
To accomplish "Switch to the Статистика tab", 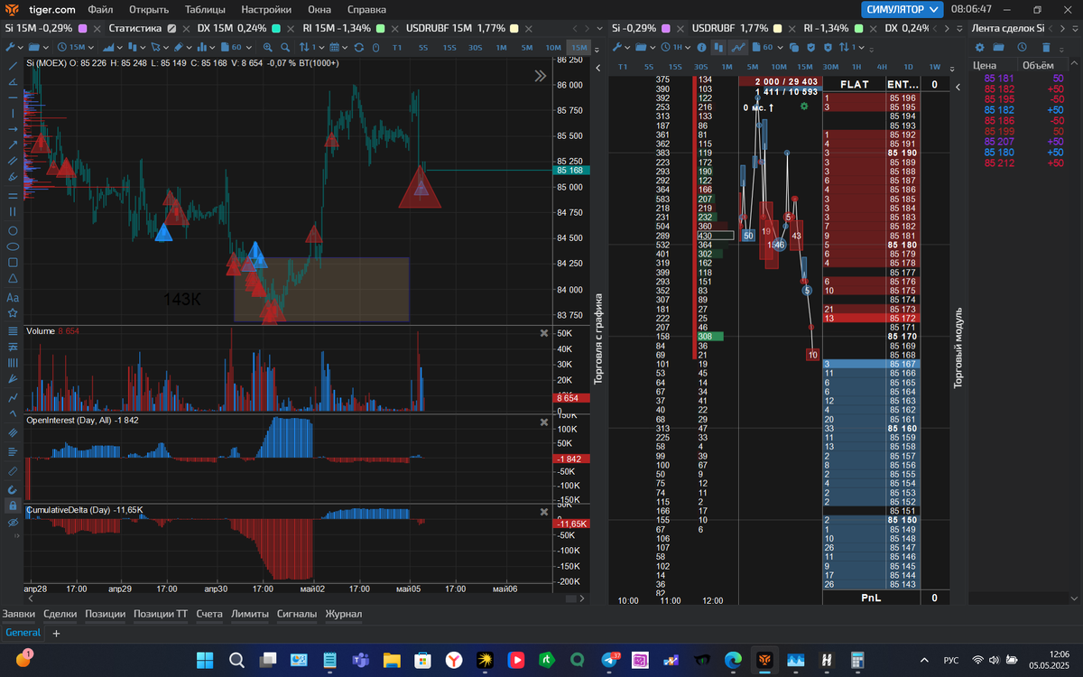I will coord(136,28).
